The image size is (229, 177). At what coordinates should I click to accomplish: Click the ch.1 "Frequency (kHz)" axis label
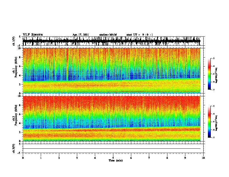point(16,67)
